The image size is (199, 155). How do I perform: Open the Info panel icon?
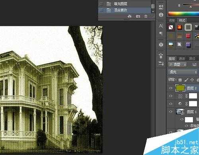[161, 15]
